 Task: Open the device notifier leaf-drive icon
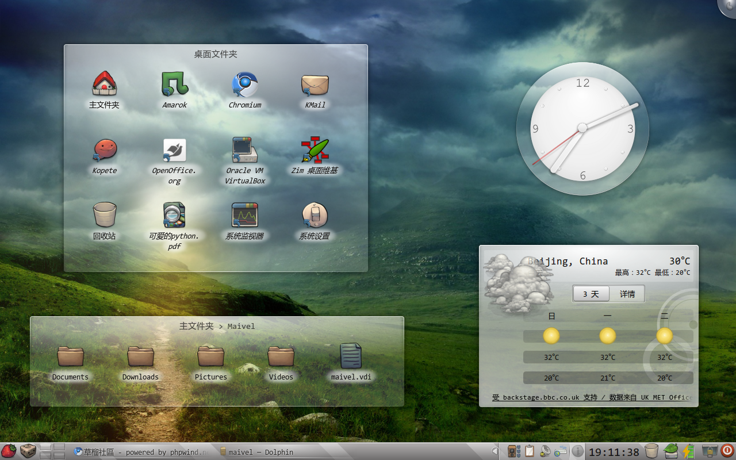[x=670, y=451]
